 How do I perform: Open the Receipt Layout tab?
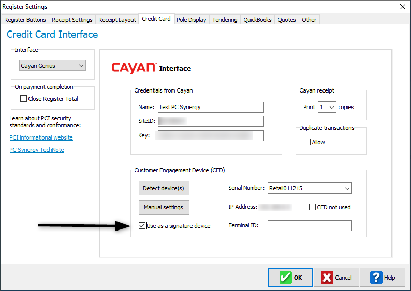click(117, 20)
